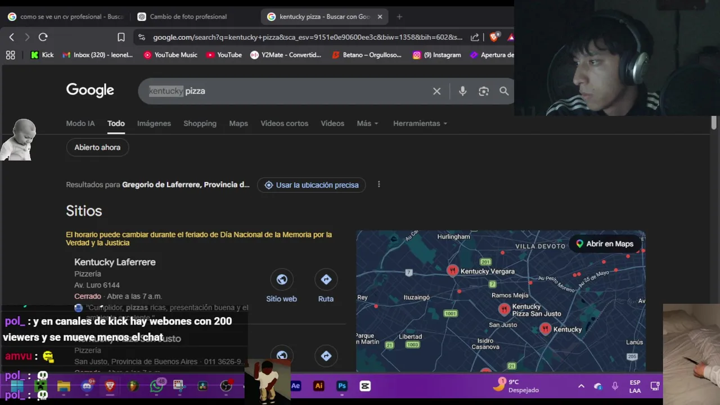Click the address bar URL
Screen dimensions: 720x405
click(x=308, y=37)
